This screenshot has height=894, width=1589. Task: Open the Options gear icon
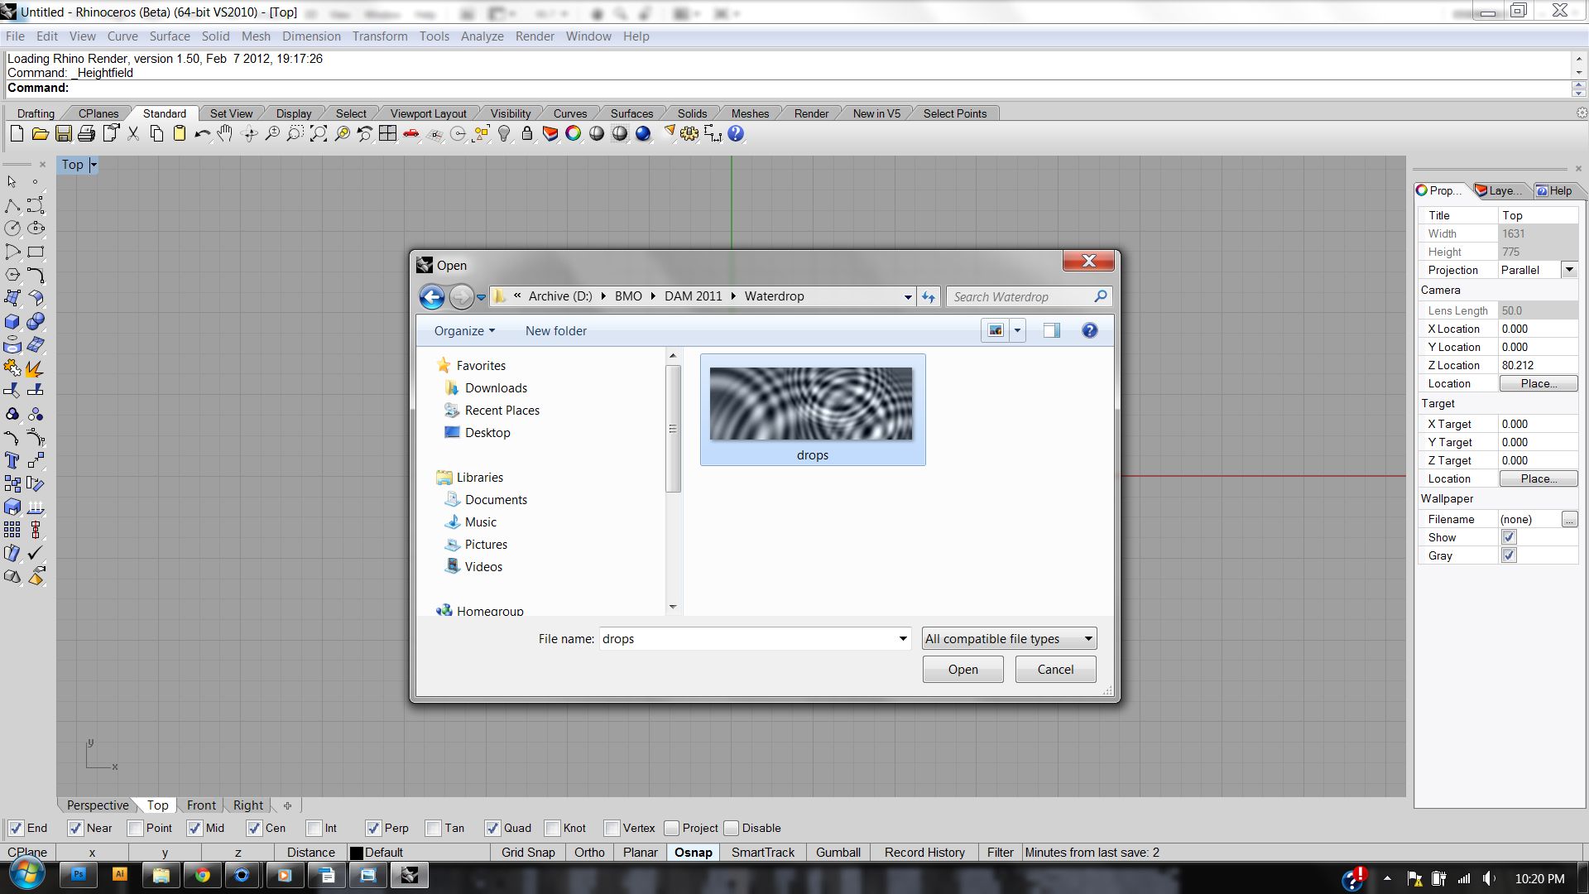coord(689,134)
